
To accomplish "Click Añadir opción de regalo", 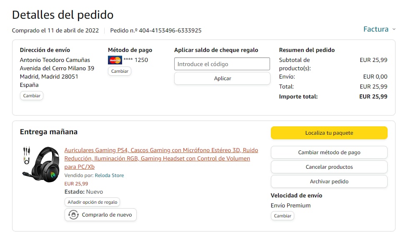I will (x=93, y=202).
